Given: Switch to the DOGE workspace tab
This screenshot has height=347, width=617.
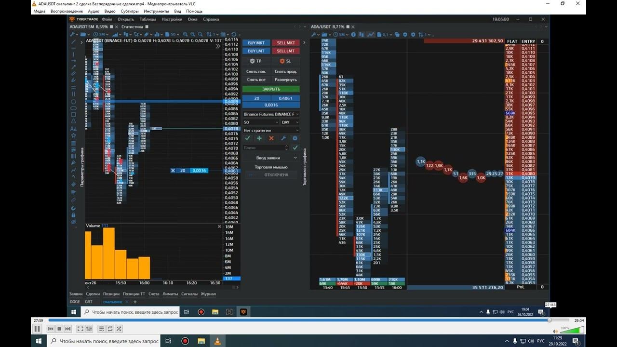Looking at the screenshot, I should [75, 302].
